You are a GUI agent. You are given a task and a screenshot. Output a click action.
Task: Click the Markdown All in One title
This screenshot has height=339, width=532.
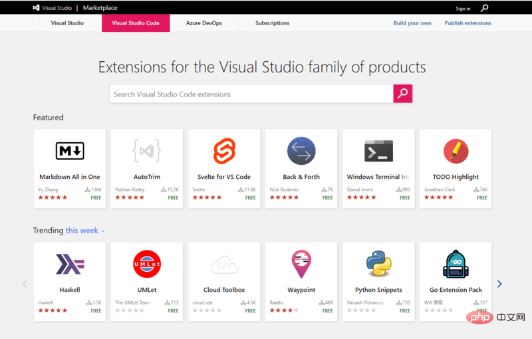coord(70,177)
